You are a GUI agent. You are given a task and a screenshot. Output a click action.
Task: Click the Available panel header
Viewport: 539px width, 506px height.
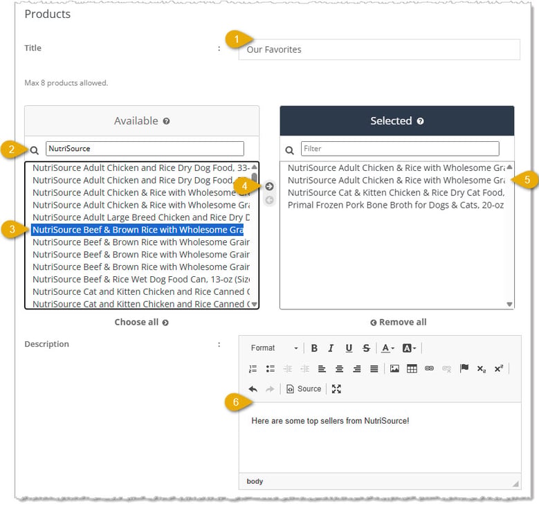coord(142,120)
